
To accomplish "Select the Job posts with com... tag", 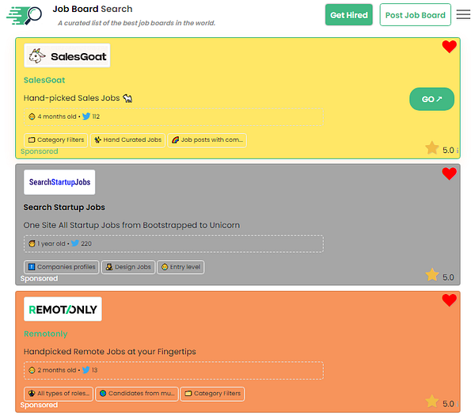I will click(207, 140).
